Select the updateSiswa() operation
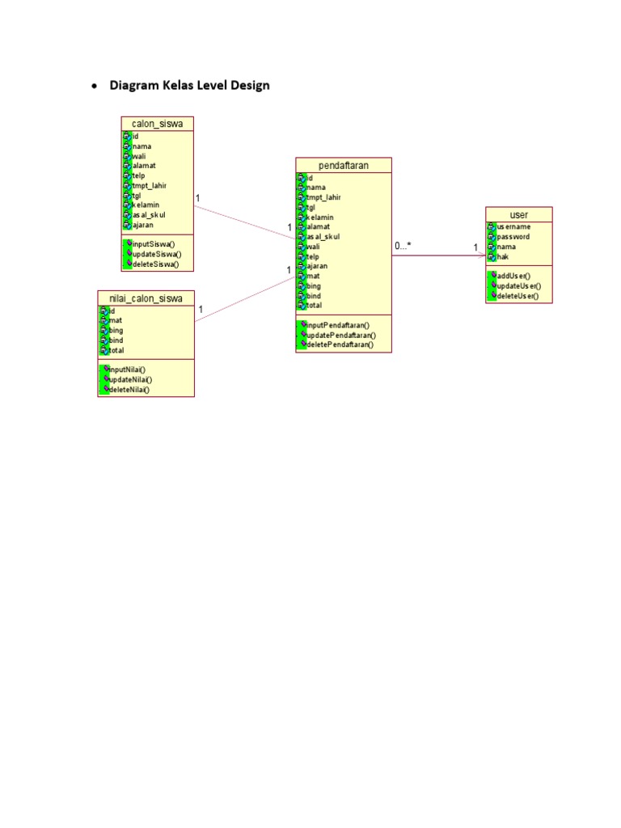 point(156,255)
